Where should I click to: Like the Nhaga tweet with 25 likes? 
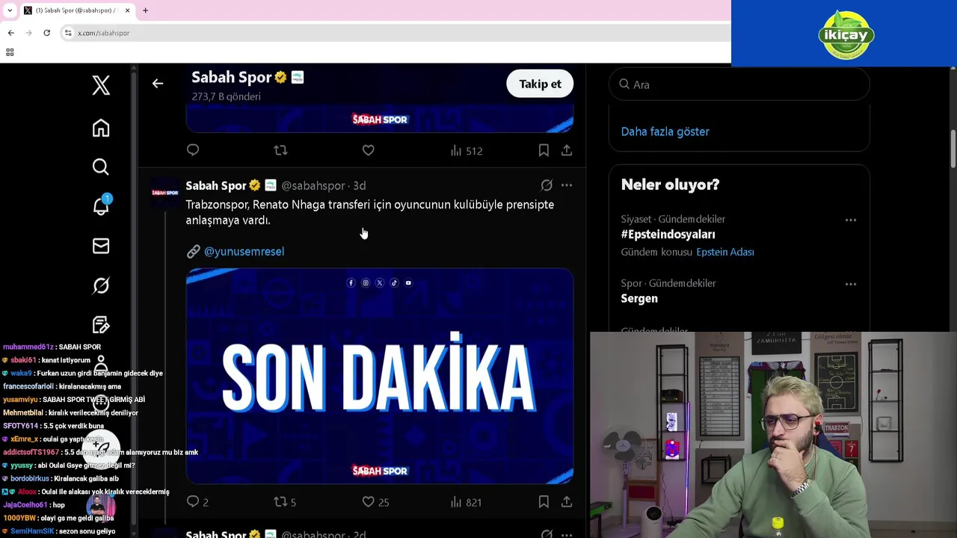(375, 502)
